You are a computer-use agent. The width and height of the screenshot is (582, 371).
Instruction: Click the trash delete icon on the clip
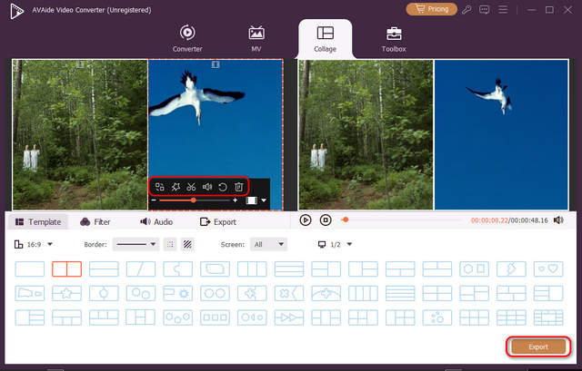click(238, 187)
